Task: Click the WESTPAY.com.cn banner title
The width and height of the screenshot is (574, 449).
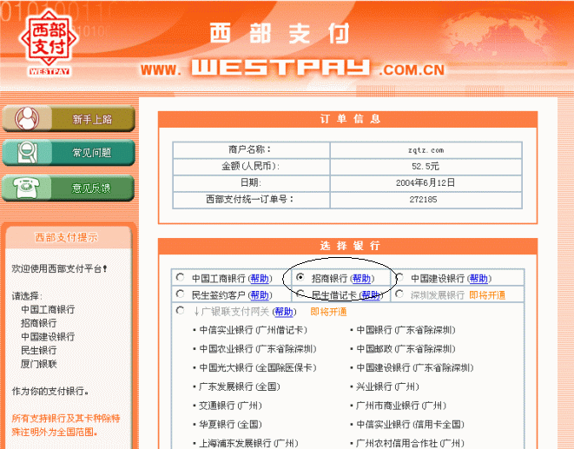Action: [x=292, y=68]
